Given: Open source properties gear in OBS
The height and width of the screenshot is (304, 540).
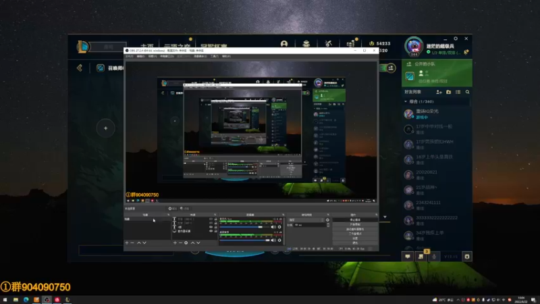Looking at the screenshot, I should click(186, 243).
